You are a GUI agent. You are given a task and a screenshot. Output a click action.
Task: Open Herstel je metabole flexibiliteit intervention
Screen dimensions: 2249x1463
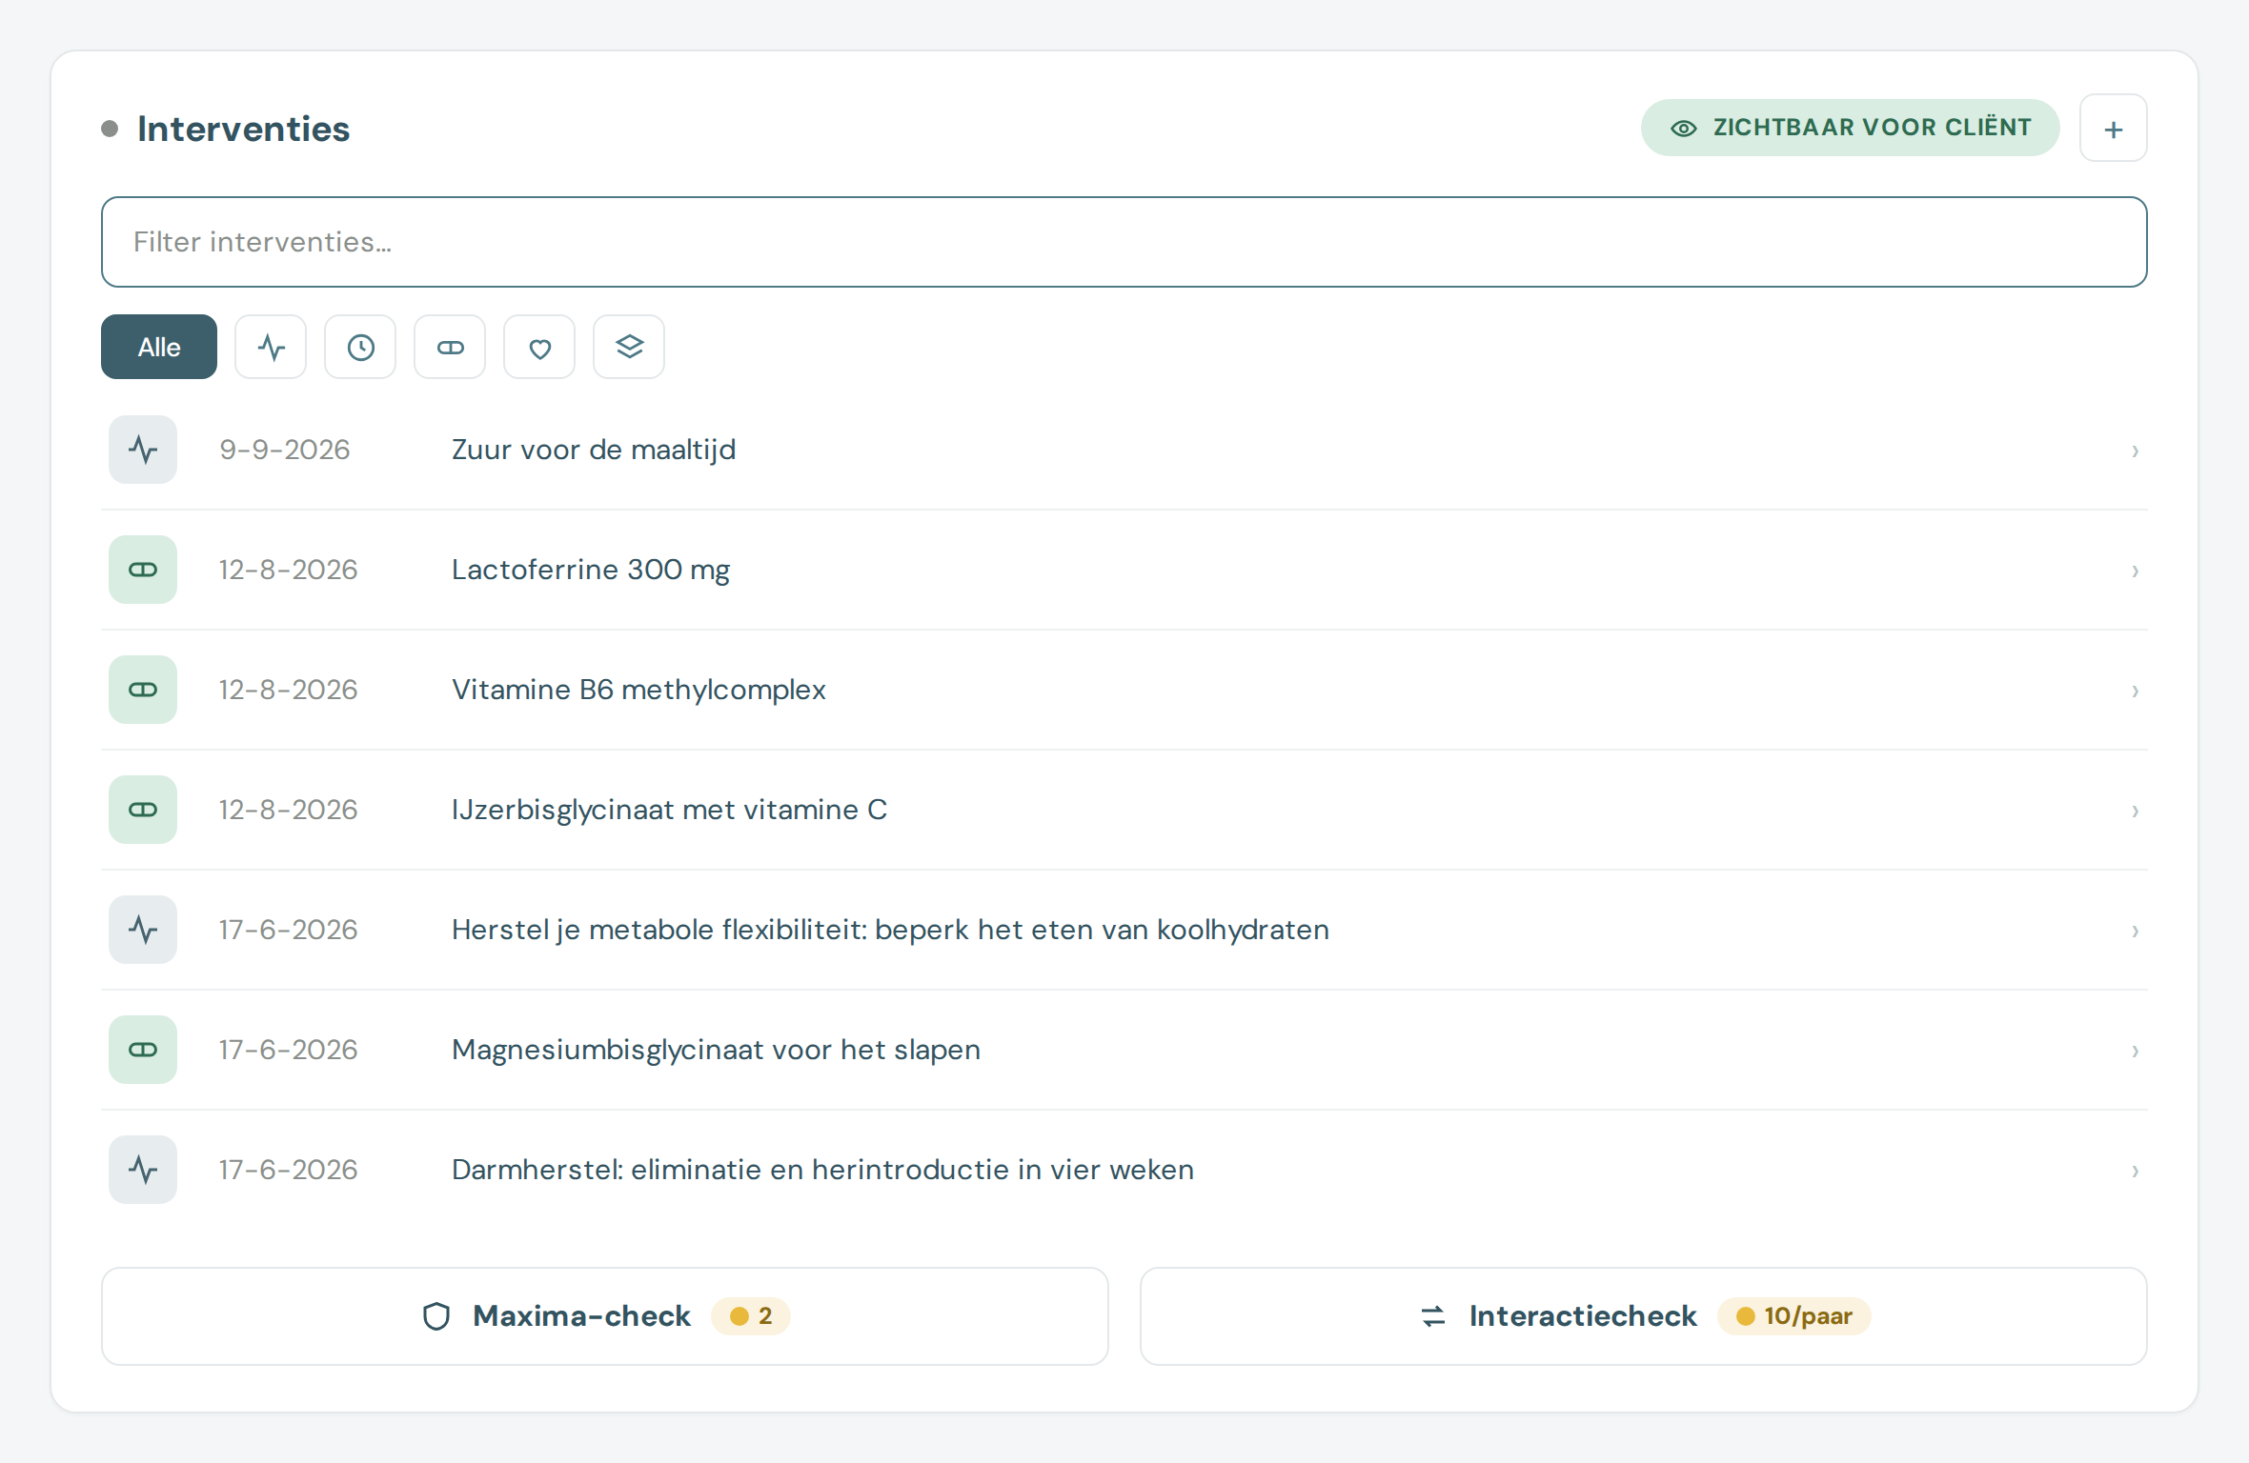pyautogui.click(x=1124, y=930)
